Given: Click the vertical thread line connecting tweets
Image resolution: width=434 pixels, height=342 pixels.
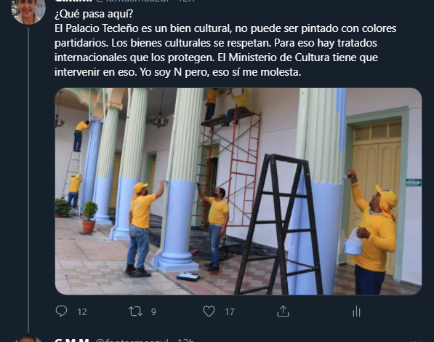Looking at the screenshot, I should [28, 180].
